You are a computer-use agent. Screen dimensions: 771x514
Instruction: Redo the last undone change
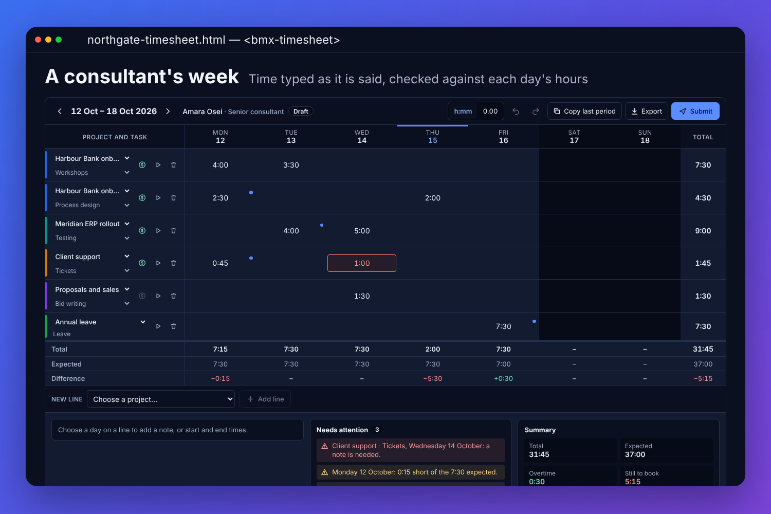pyautogui.click(x=536, y=112)
